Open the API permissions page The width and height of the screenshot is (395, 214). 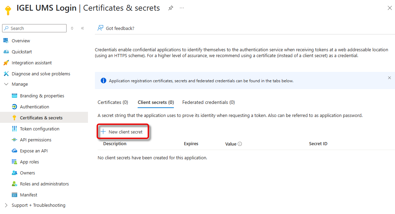[36, 140]
